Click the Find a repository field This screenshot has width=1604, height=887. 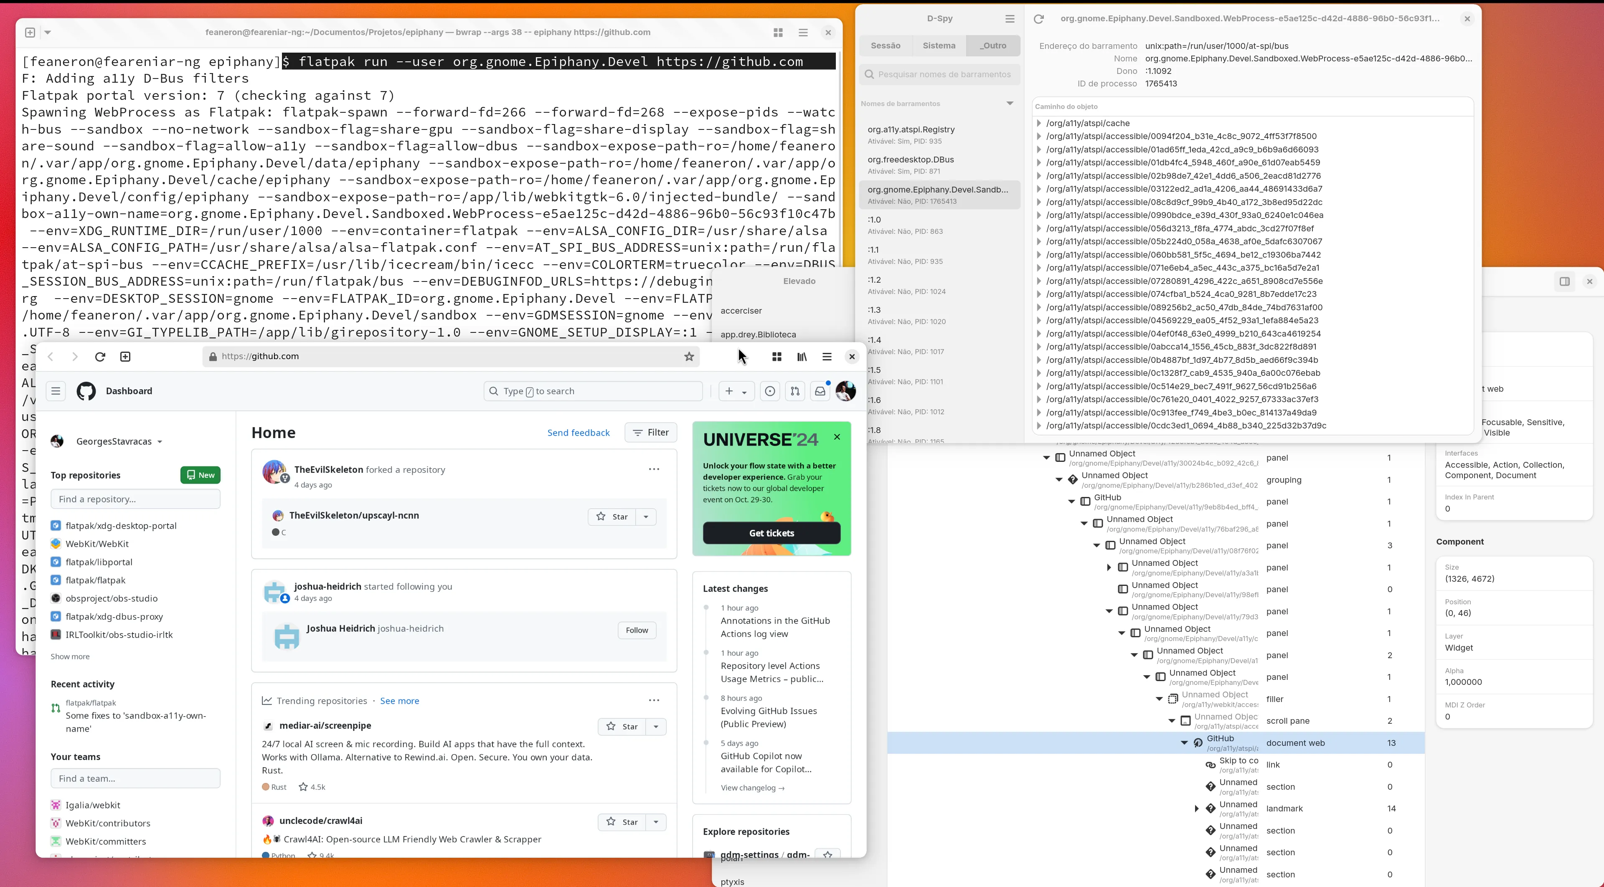[x=135, y=499]
